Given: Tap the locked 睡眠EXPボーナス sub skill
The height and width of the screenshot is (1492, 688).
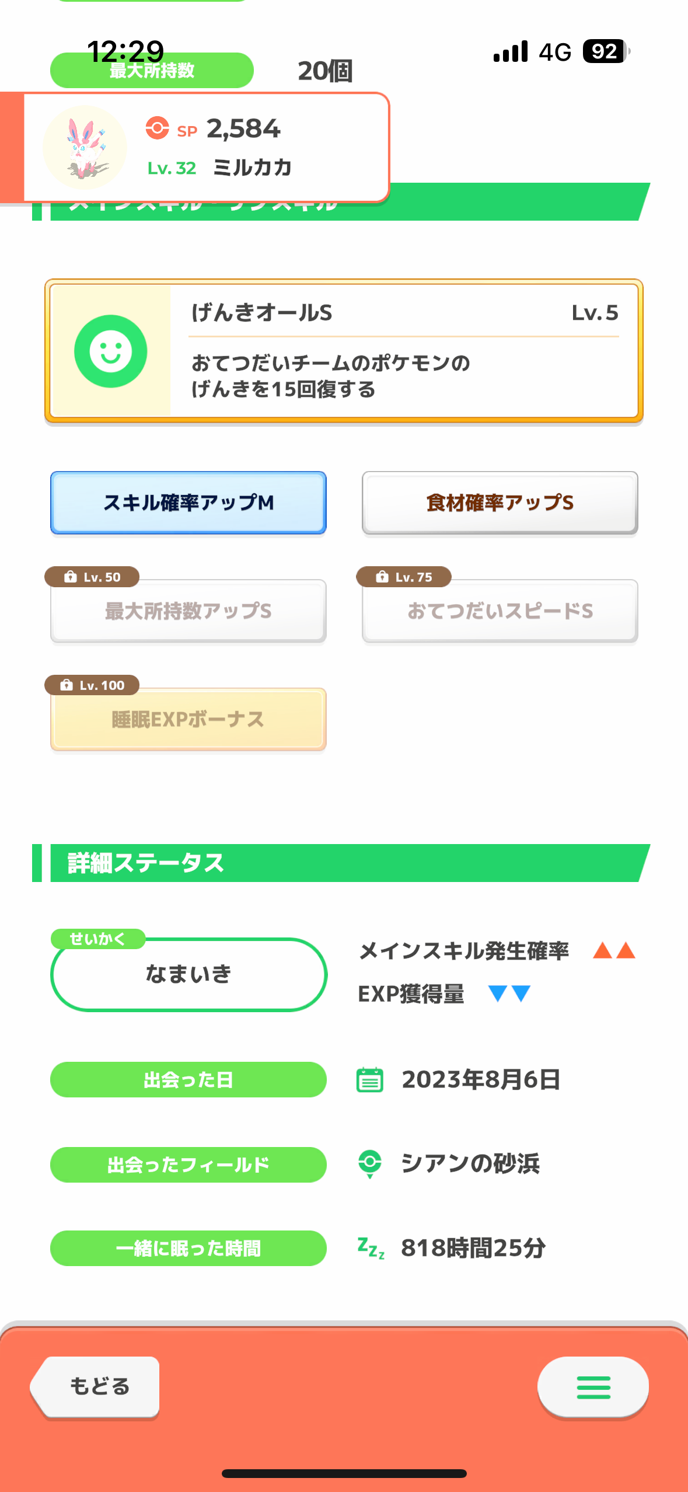Looking at the screenshot, I should point(188,719).
